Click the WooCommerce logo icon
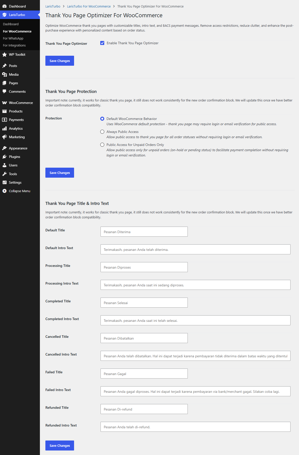 [x=4, y=103]
